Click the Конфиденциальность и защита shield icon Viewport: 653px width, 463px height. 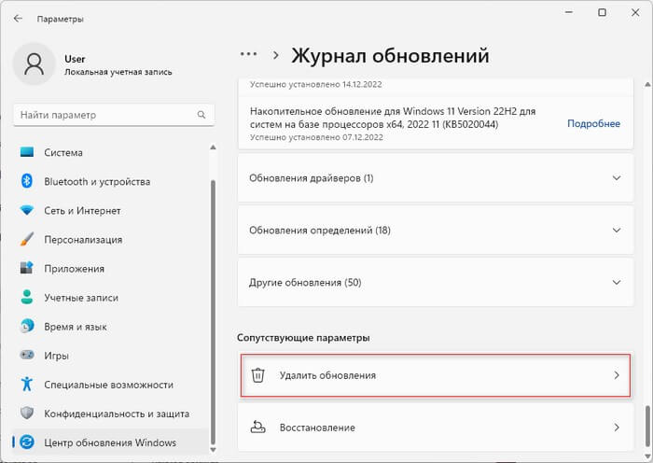coord(27,413)
